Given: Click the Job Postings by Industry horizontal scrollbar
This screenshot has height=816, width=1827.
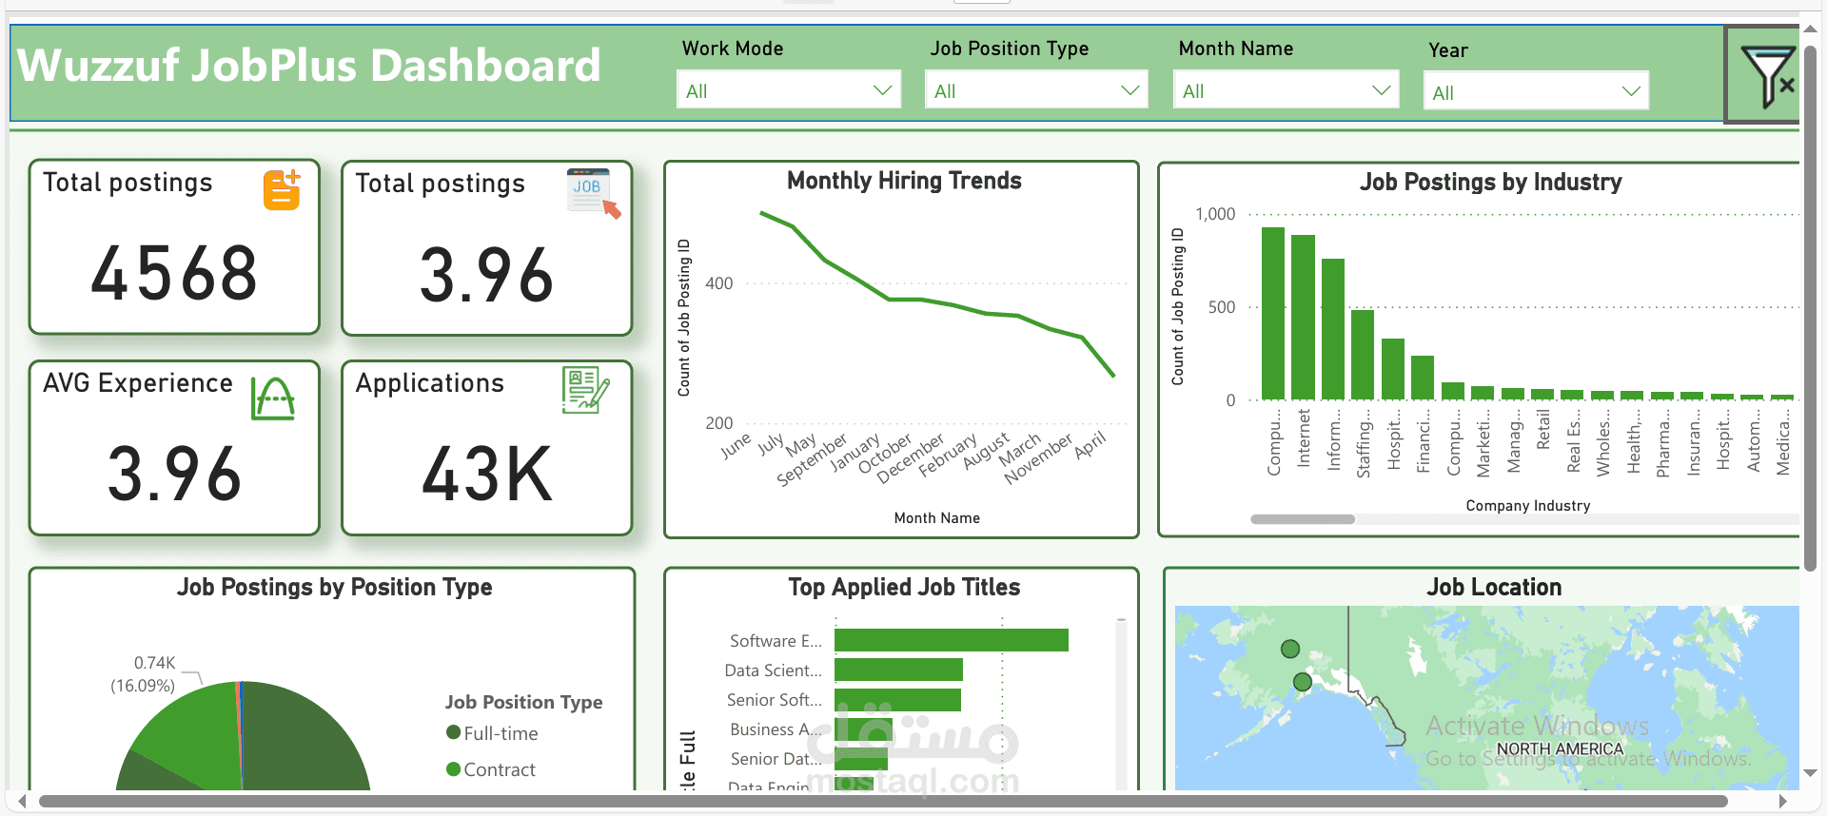Looking at the screenshot, I should click(1303, 519).
